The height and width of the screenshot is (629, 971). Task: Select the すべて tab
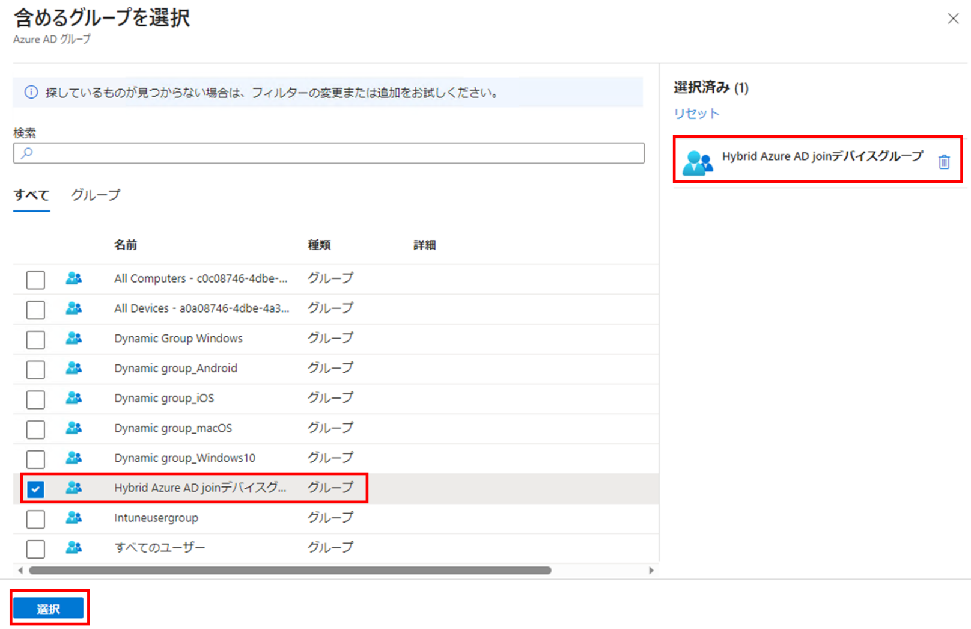point(31,195)
